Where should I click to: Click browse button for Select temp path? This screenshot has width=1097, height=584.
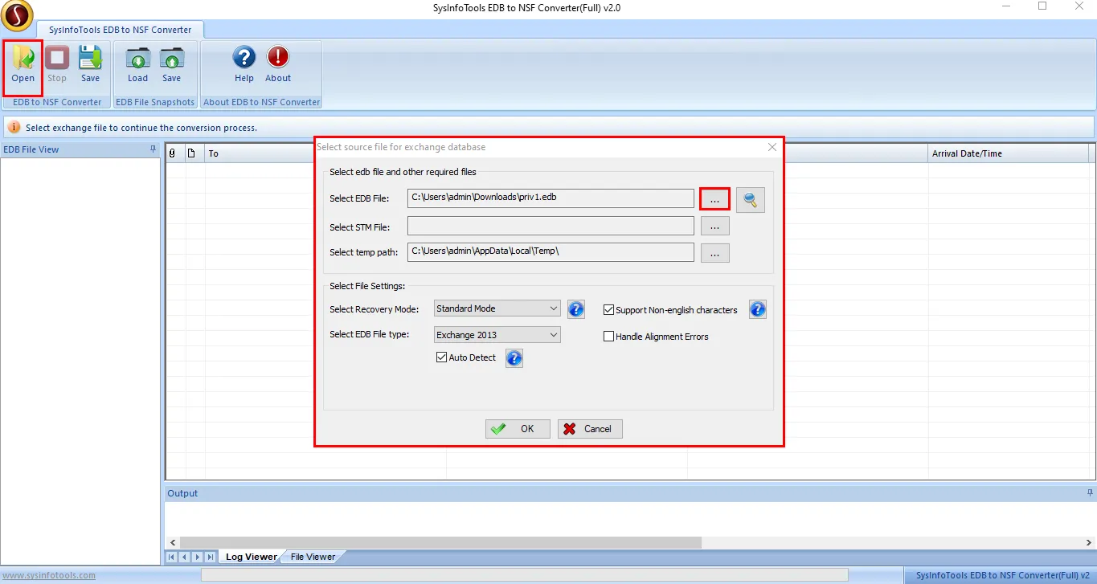click(715, 252)
